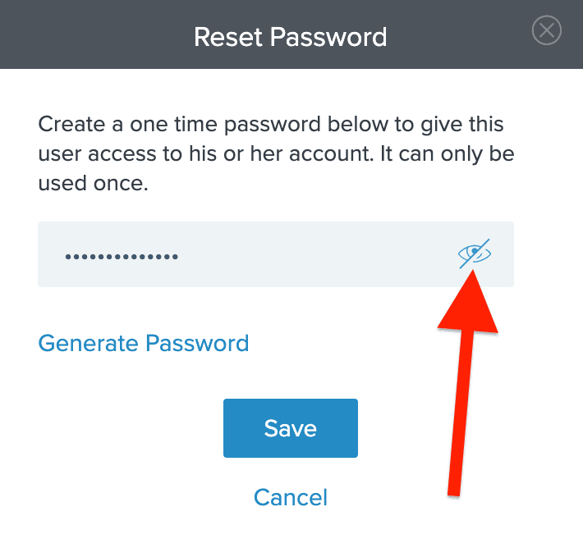Click the Reset Password title text
Screen dimensions: 583x548
[x=291, y=37]
